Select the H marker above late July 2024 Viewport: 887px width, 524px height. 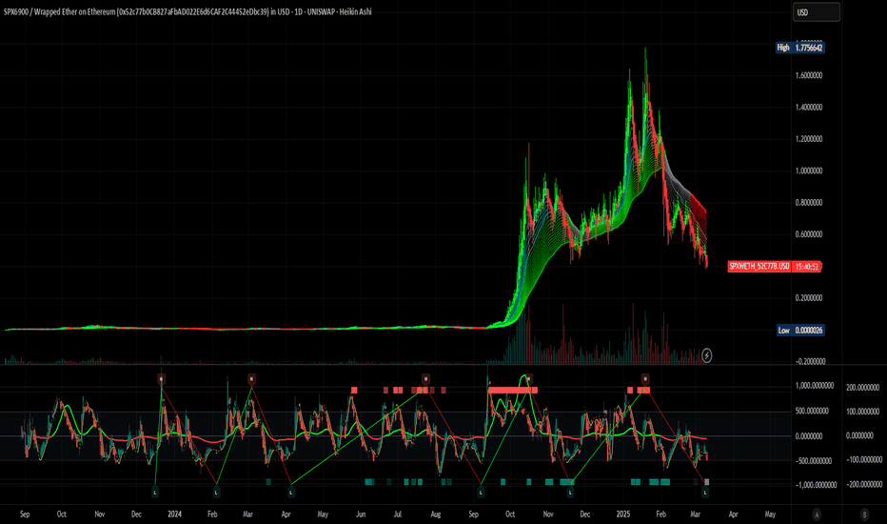[425, 378]
